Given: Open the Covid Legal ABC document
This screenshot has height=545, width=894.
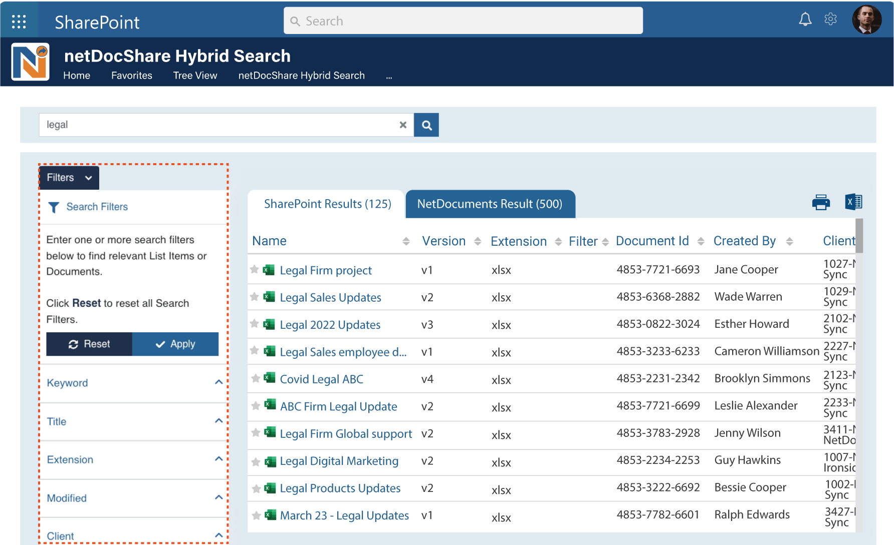Looking at the screenshot, I should 321,379.
